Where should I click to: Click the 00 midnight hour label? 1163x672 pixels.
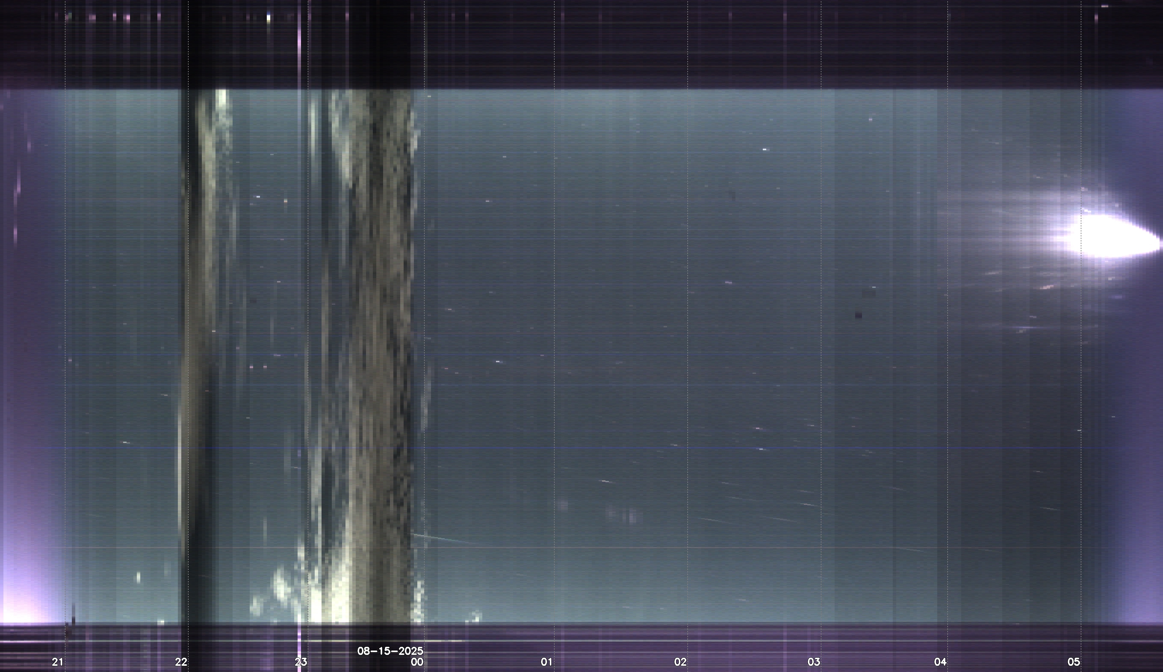coord(417,662)
